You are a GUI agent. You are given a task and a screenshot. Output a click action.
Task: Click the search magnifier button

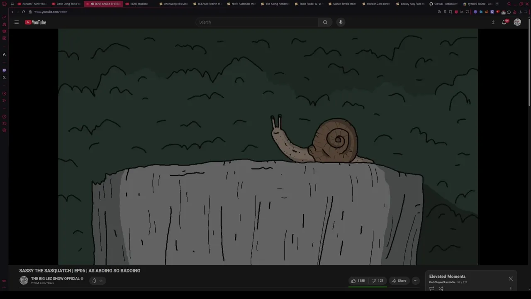pos(325,22)
